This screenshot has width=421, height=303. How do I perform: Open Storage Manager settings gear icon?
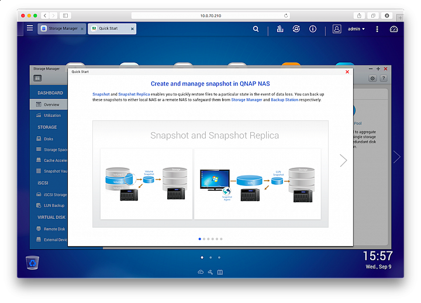coord(372,78)
